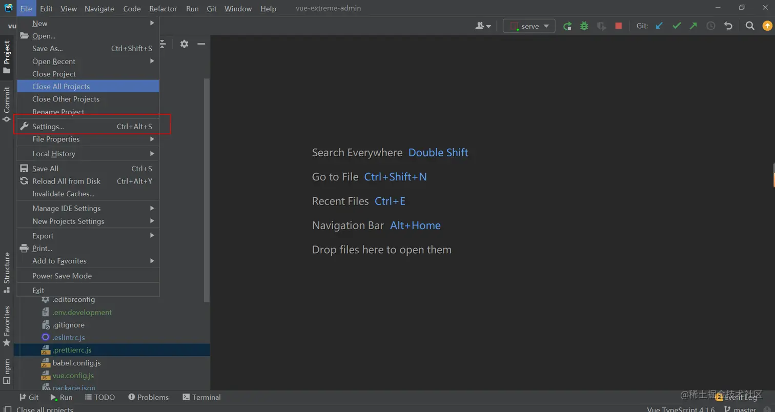
Task: Select Close Other Projects menu entry
Action: click(88, 99)
